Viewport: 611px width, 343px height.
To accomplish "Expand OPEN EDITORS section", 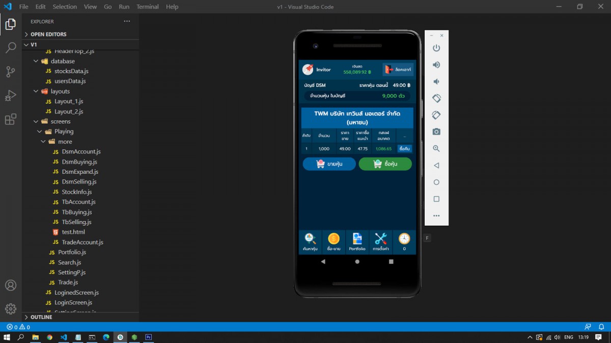I will tap(80, 34).
